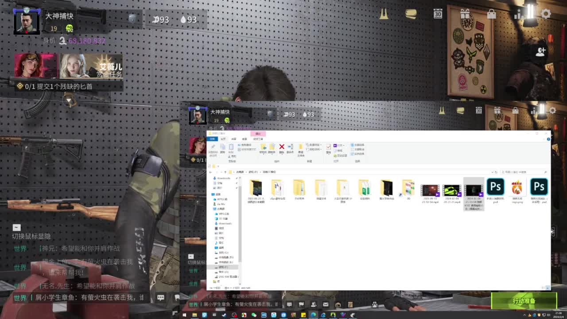Select DVD RW drive in navigation pane
Screen dimensions: 567x319
tap(226, 276)
